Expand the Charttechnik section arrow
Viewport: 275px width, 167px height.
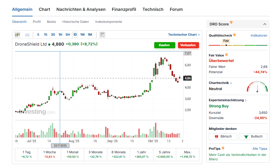click(231, 83)
